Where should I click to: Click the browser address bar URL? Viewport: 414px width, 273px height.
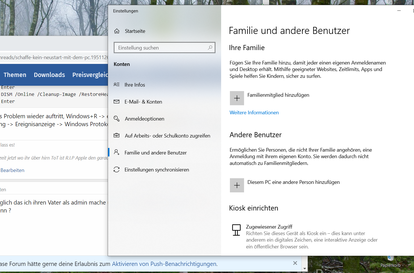tap(54, 57)
